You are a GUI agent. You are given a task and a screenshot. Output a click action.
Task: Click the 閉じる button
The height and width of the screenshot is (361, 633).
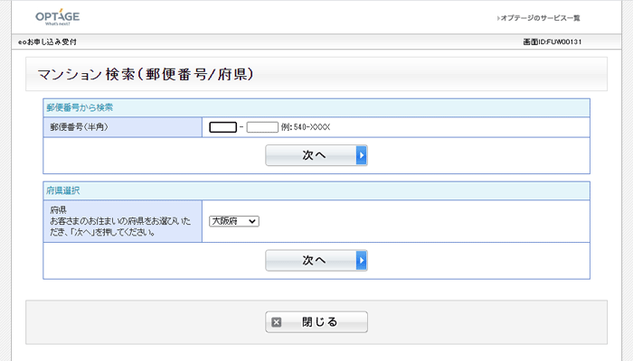click(x=316, y=322)
